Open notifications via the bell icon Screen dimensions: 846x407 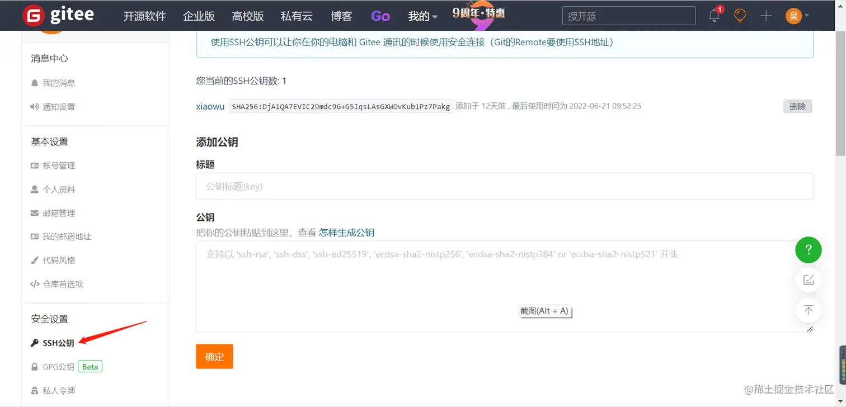pos(713,16)
